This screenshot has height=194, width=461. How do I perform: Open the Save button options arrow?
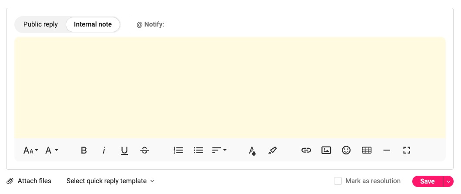(x=448, y=181)
